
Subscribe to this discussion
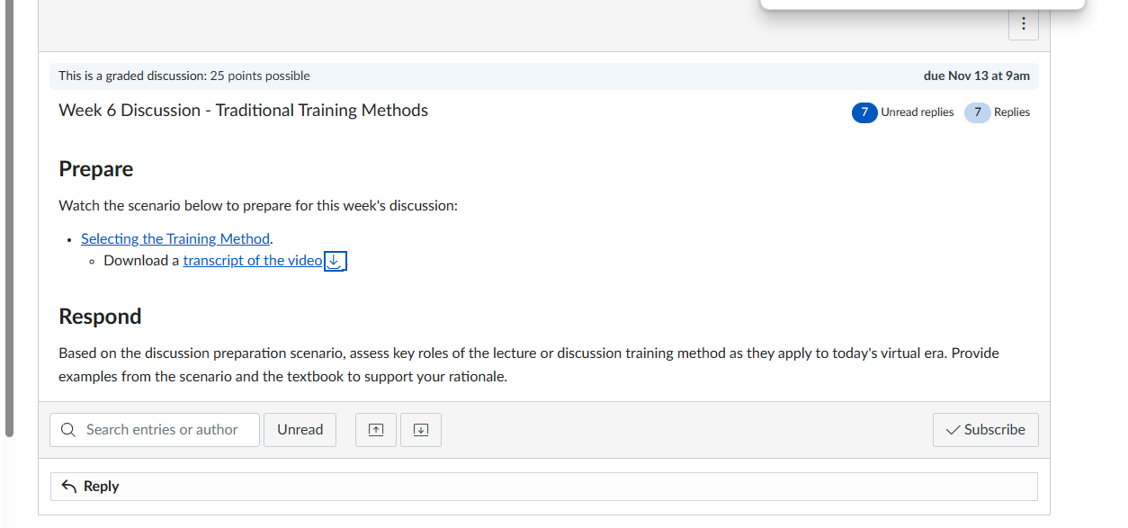(x=985, y=430)
